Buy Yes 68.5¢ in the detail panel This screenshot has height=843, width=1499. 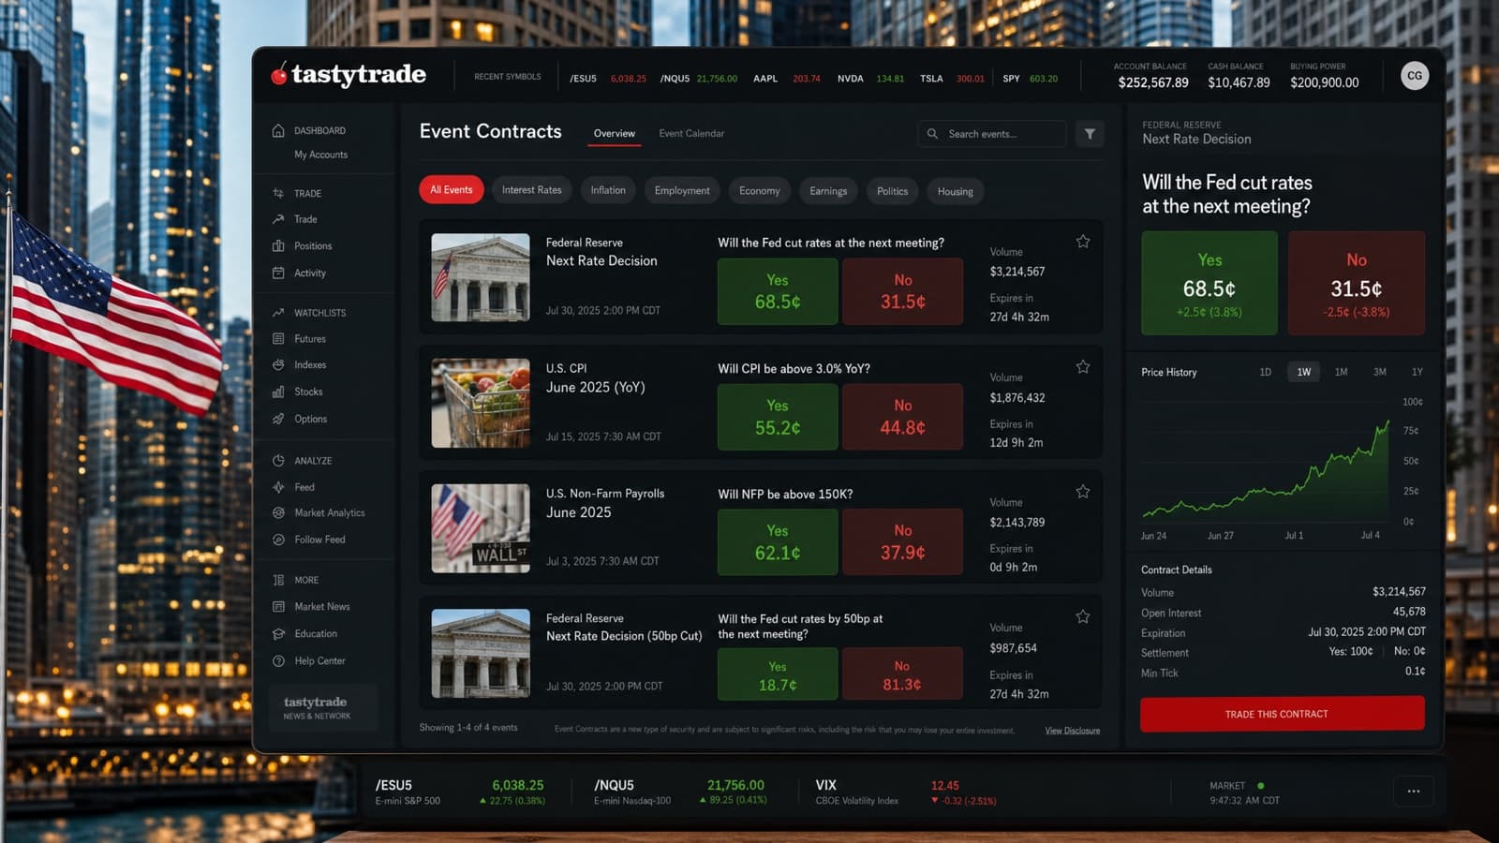pos(1210,284)
